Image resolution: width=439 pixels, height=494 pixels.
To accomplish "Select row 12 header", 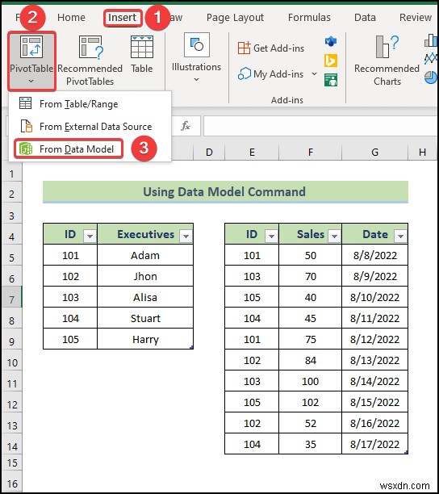I will point(12,402).
